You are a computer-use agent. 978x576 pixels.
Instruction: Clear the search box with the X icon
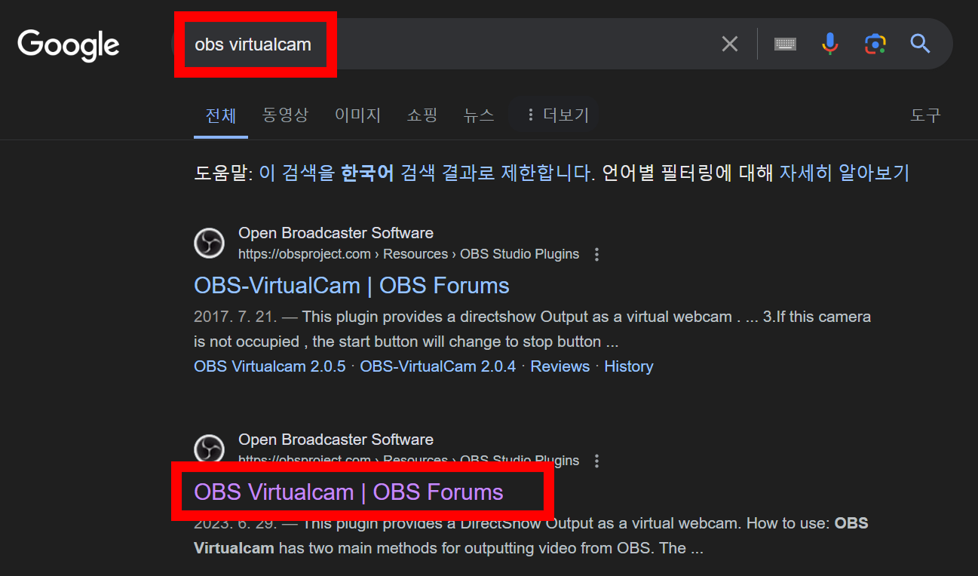click(729, 44)
